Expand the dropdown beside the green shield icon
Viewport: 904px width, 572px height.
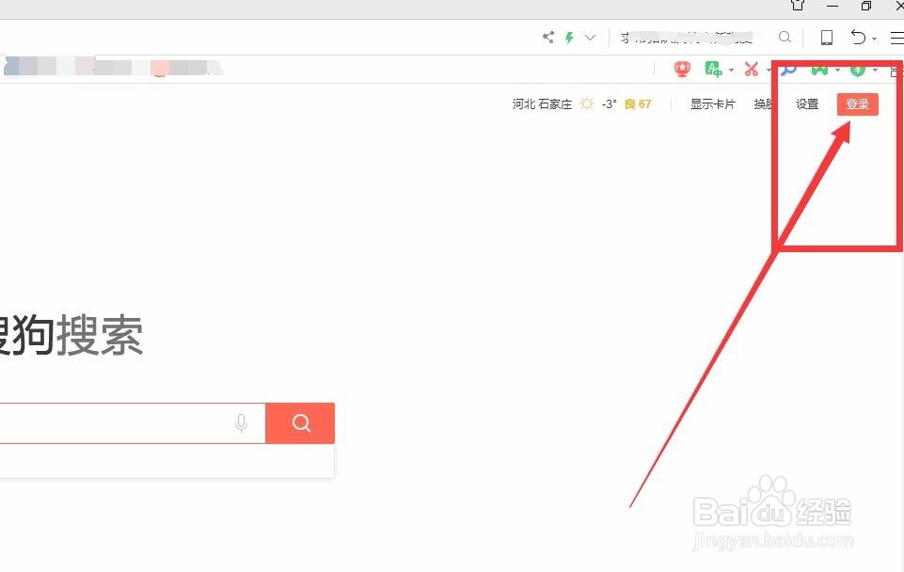(x=875, y=71)
